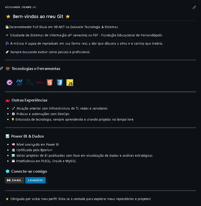
Task: Click the pencil edit README icon
Action: 194,7
